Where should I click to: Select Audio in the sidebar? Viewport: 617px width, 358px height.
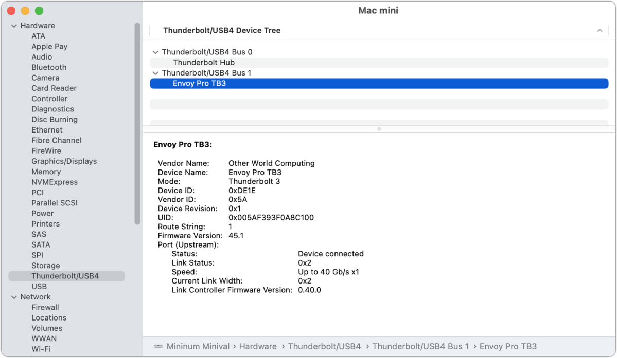42,57
